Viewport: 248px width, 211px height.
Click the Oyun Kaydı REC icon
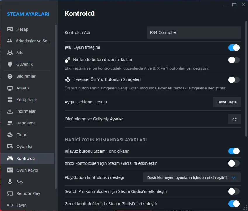coord(10,170)
